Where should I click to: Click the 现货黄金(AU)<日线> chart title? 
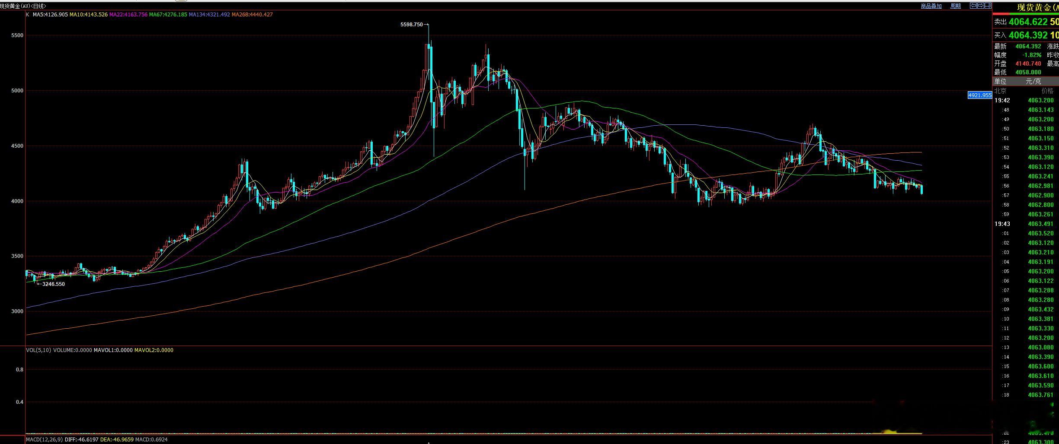click(23, 6)
